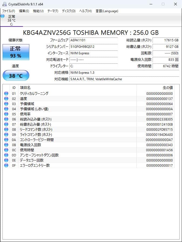Click the 対応機能 field with S.M.A.R.T., TRIM
The height and width of the screenshot is (242, 182).
pos(124,79)
